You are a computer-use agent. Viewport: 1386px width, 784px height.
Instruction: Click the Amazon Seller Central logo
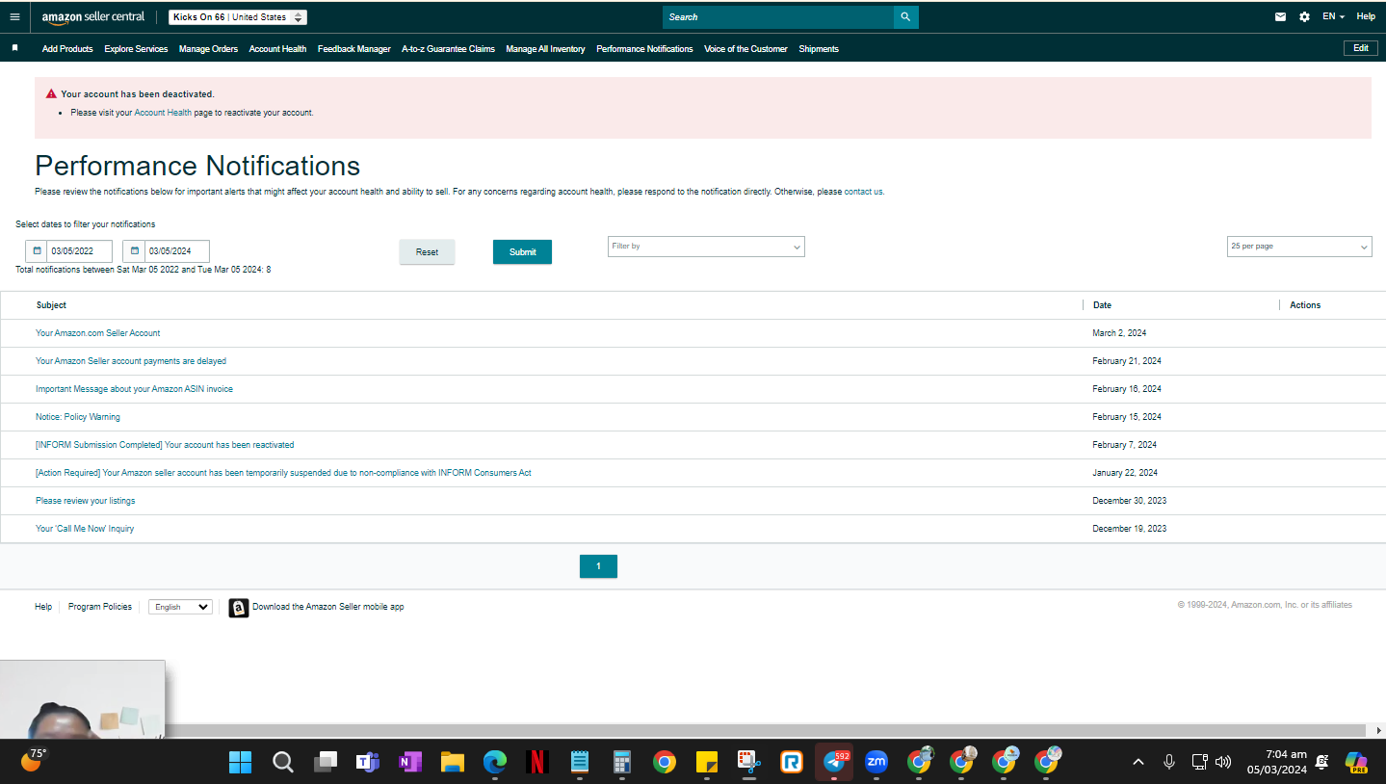[x=93, y=17]
